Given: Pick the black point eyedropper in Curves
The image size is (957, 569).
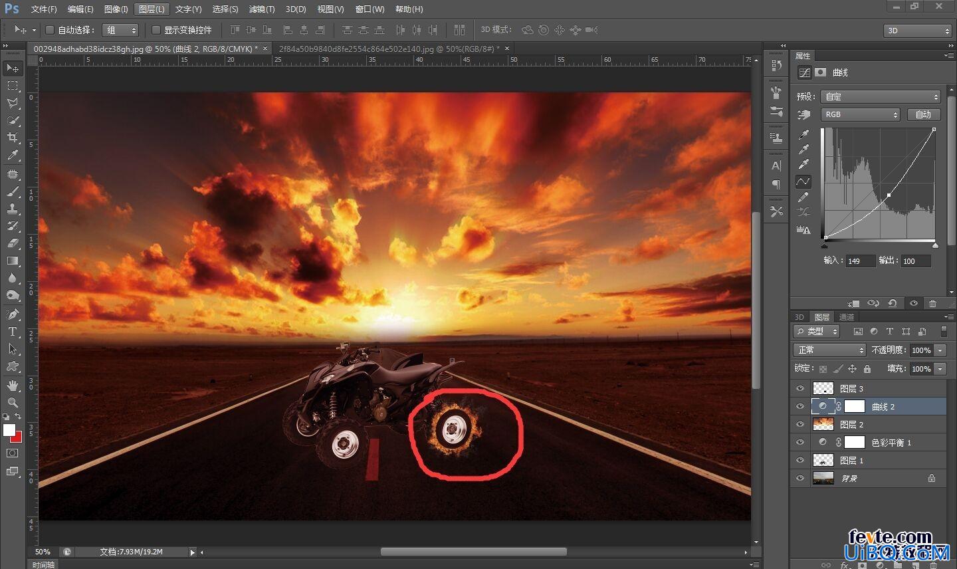Looking at the screenshot, I should pyautogui.click(x=803, y=135).
